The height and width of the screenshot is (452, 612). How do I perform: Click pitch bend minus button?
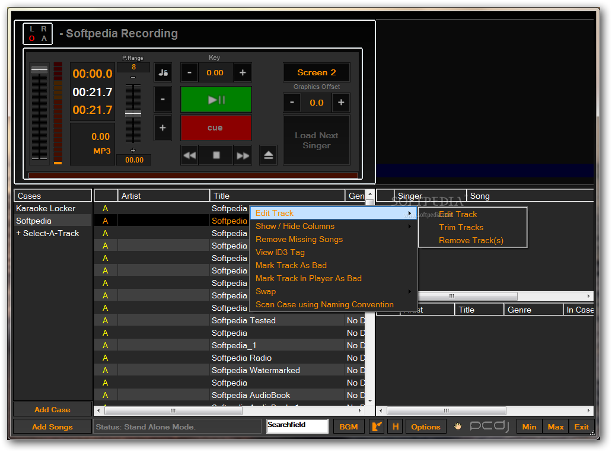point(162,99)
